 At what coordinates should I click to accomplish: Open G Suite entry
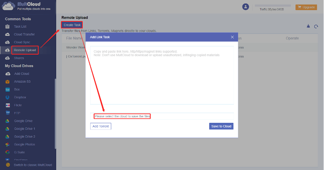click(x=20, y=152)
